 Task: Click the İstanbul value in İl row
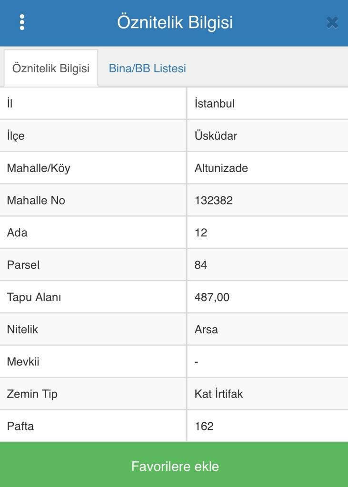[214, 104]
